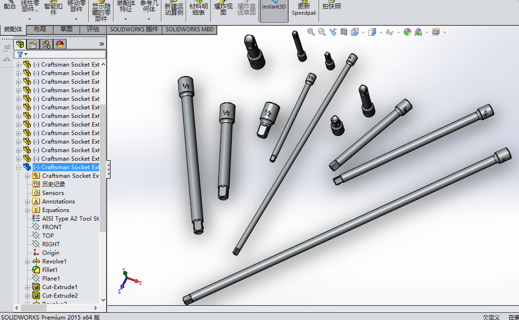This screenshot has height=320, width=519.
Task: Switch to the 装配体 tab
Action: point(13,29)
